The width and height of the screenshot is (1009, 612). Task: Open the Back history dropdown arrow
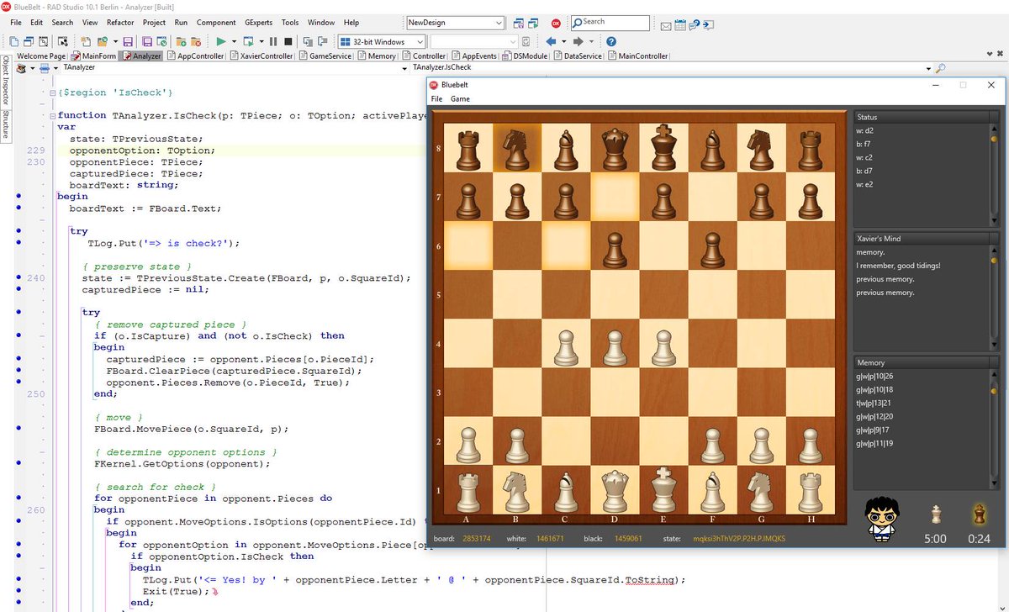point(564,41)
